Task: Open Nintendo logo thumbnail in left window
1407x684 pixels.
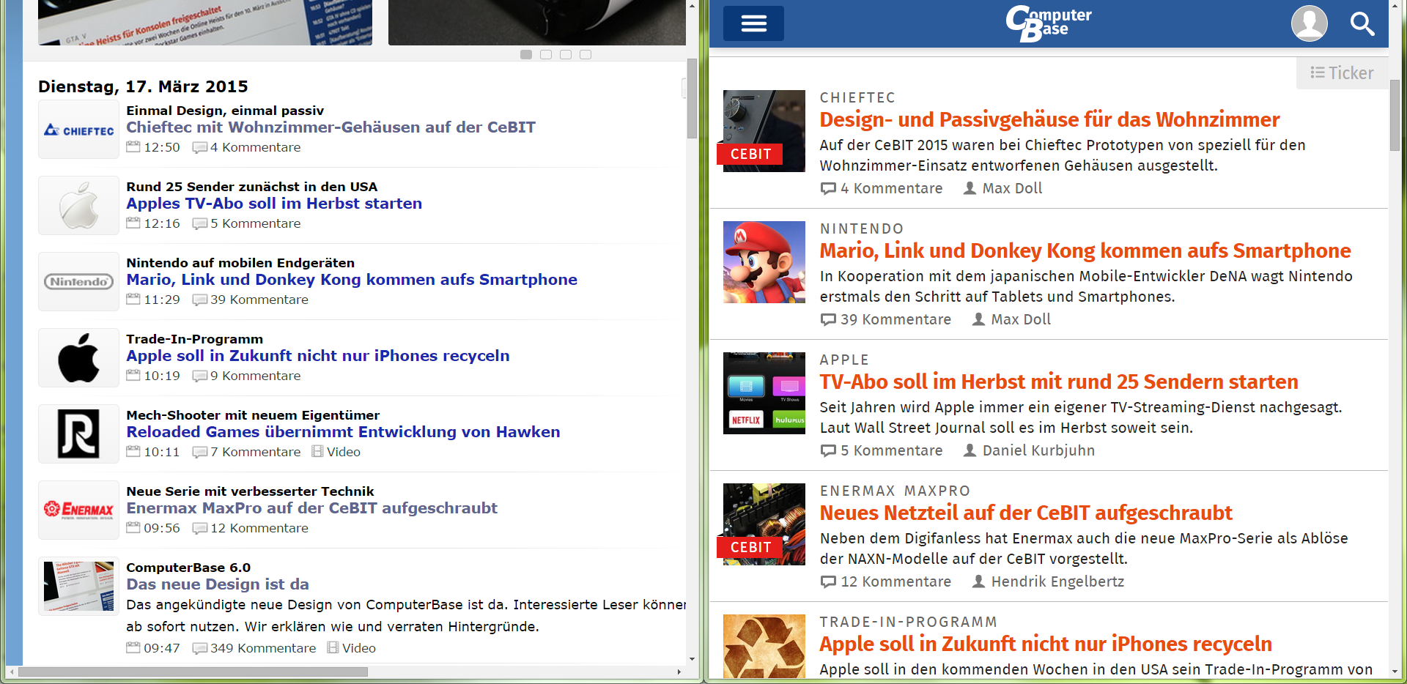Action: (x=78, y=282)
